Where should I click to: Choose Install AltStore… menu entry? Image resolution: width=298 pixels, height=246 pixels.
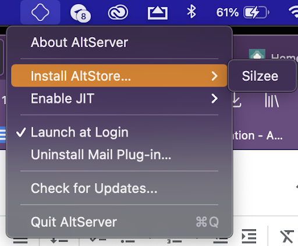pyautogui.click(x=119, y=76)
